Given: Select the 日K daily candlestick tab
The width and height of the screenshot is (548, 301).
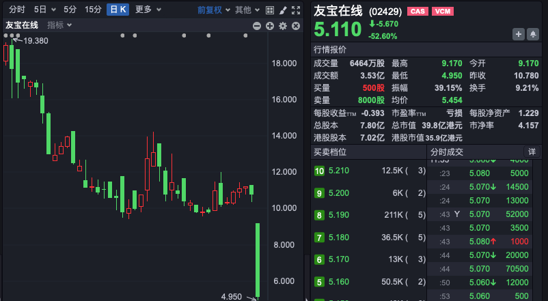Looking at the screenshot, I should (x=118, y=10).
